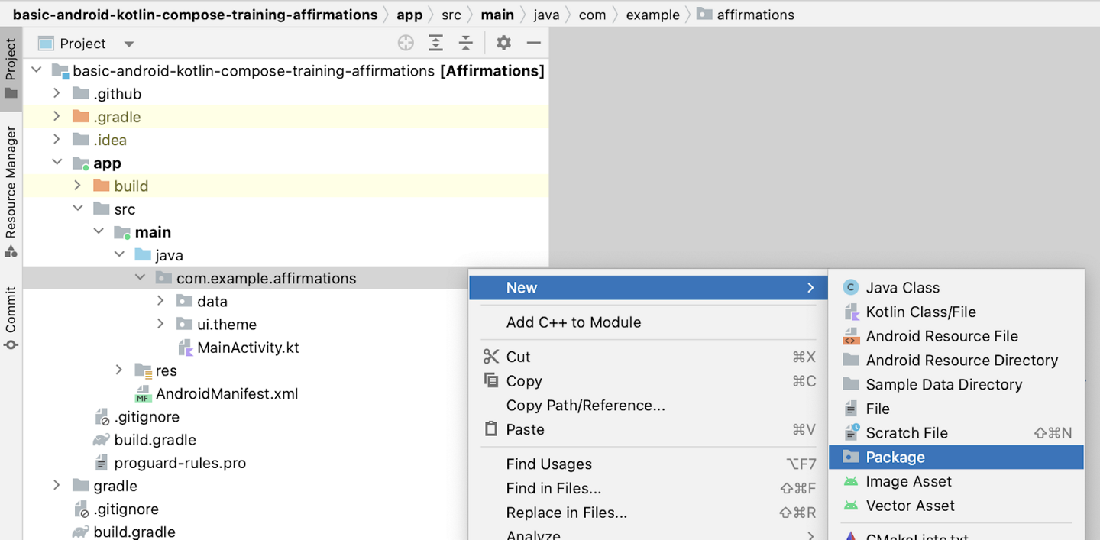Click the 'example' breadcrumb in navigation bar

pos(652,15)
